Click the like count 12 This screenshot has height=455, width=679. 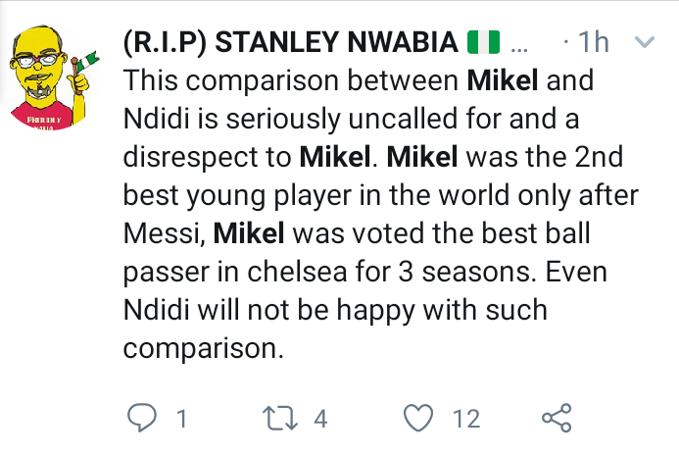pos(466,419)
